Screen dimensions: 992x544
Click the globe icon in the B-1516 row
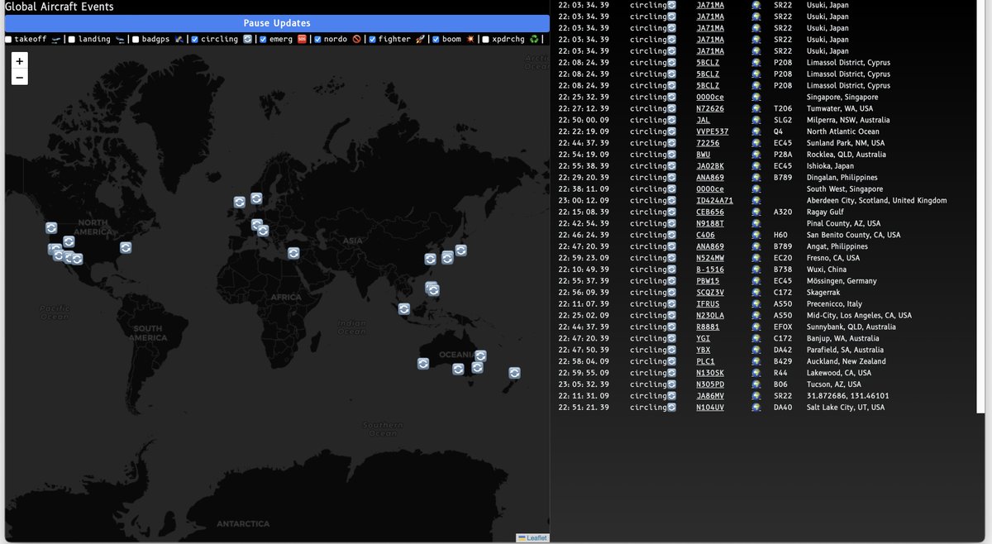(x=756, y=270)
